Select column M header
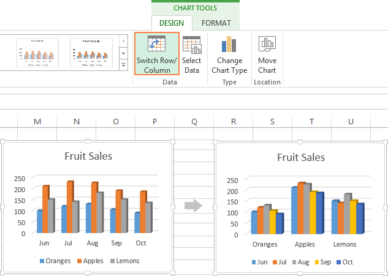The width and height of the screenshot is (388, 276). [x=37, y=122]
